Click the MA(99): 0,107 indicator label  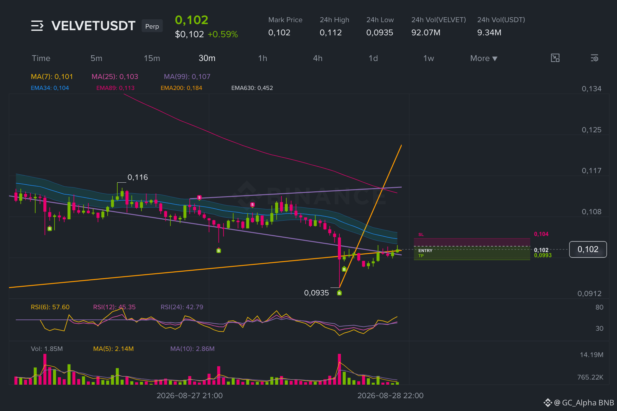pos(187,76)
